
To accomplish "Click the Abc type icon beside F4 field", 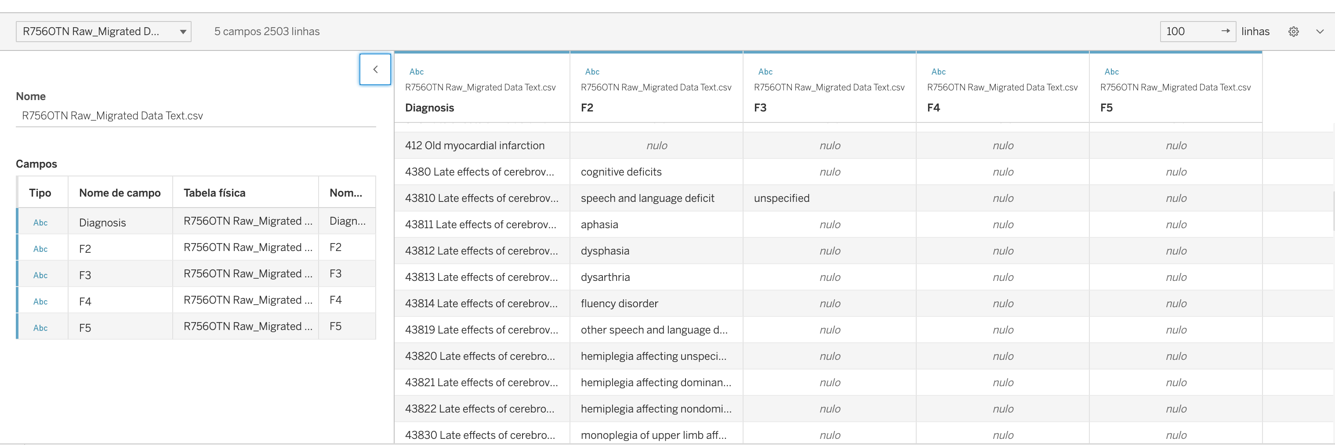I will click(40, 301).
